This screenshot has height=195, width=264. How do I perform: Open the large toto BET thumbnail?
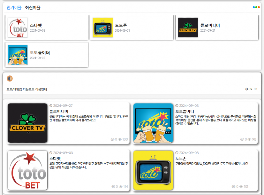tap(27, 170)
